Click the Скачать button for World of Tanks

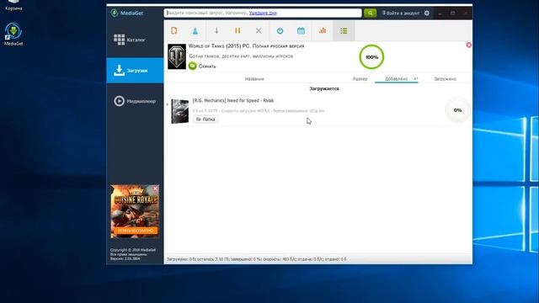point(202,66)
